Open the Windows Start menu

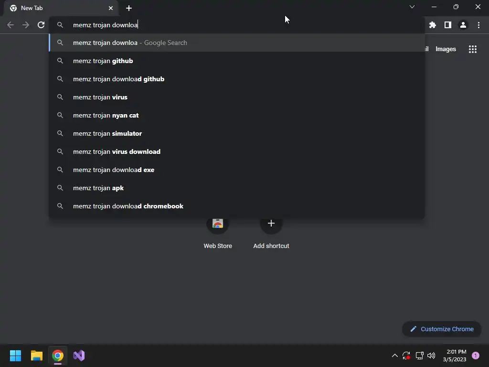point(15,356)
